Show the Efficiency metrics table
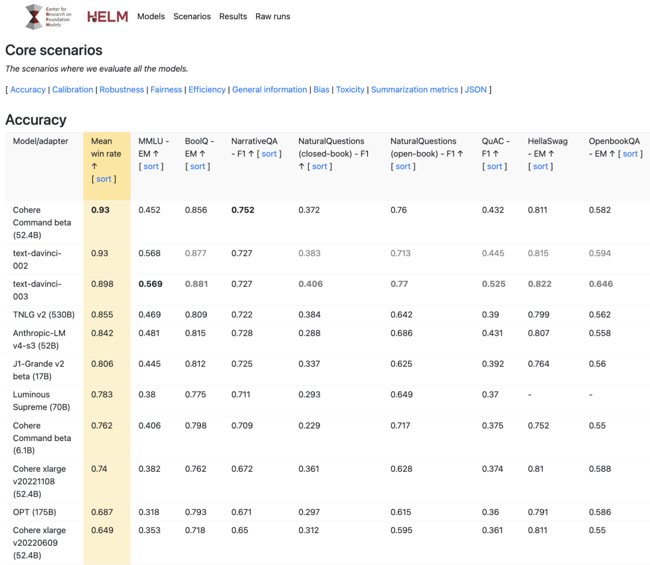Image resolution: width=650 pixels, height=565 pixels. point(207,90)
